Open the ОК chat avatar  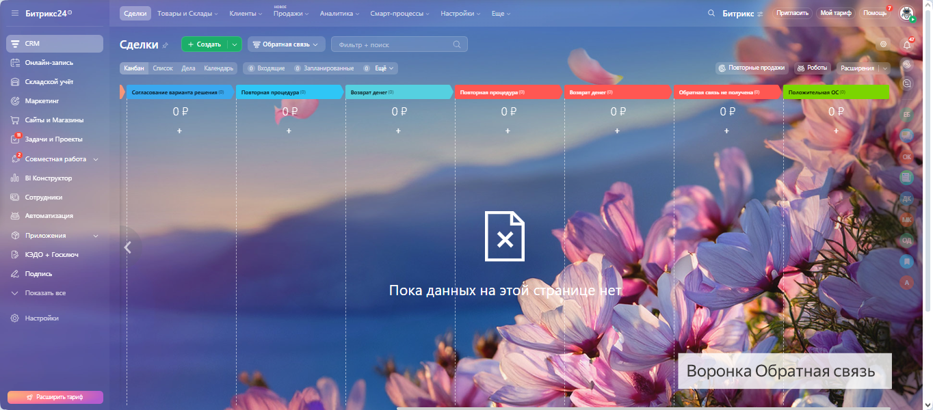907,156
